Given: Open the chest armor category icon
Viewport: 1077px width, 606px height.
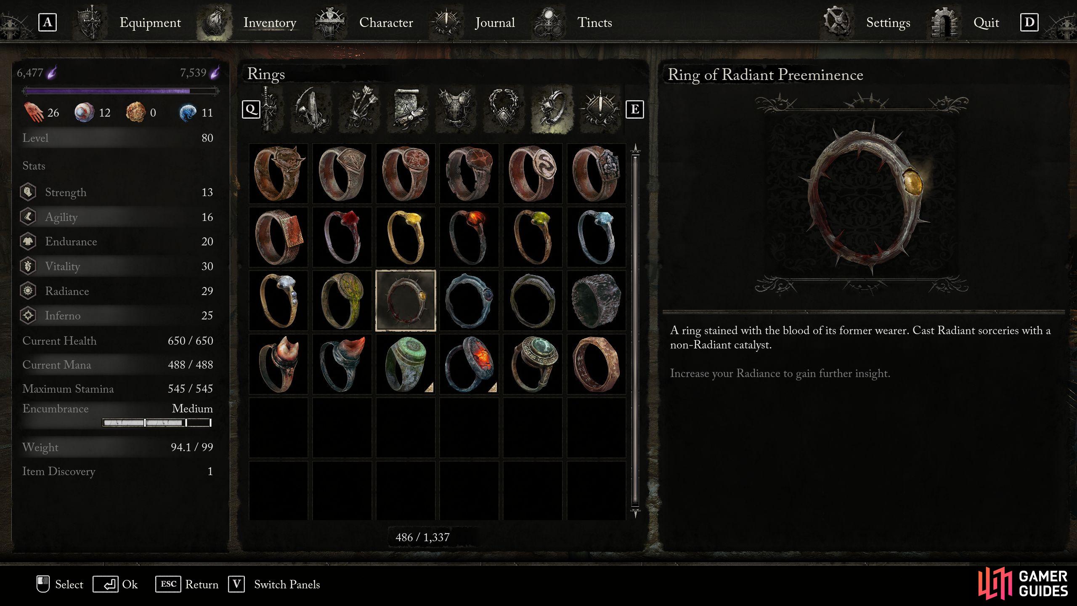Looking at the screenshot, I should pos(456,109).
